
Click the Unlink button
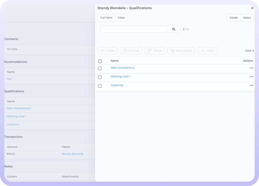(x=108, y=51)
